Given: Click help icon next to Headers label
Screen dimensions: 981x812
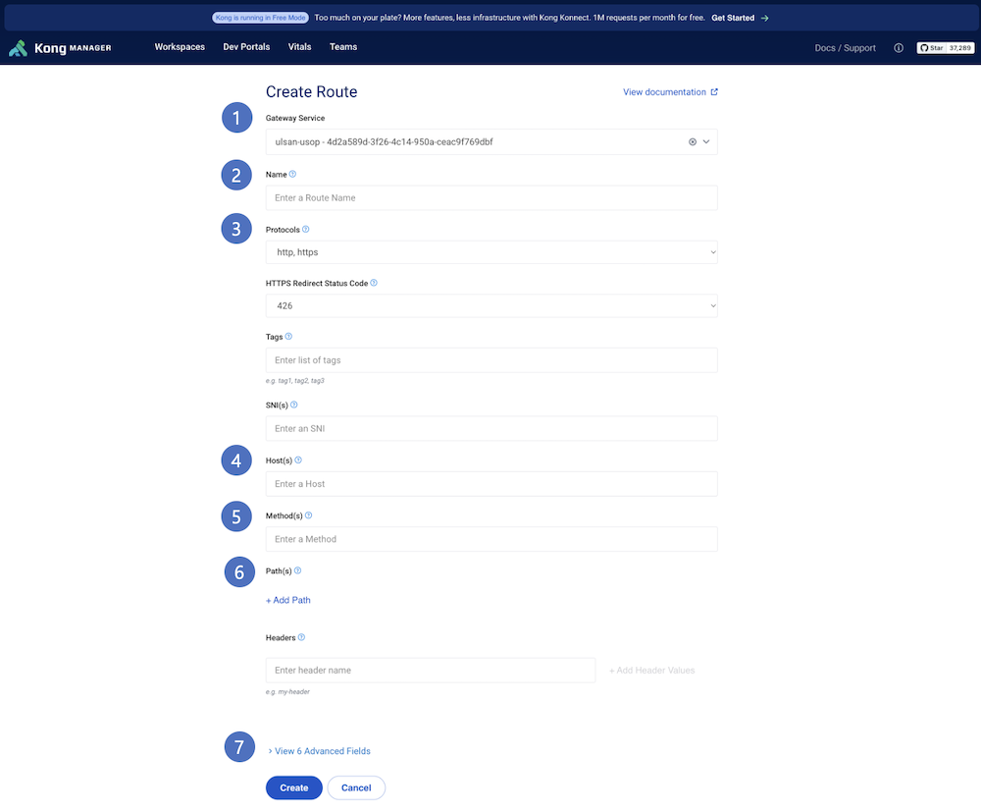Looking at the screenshot, I should point(301,637).
